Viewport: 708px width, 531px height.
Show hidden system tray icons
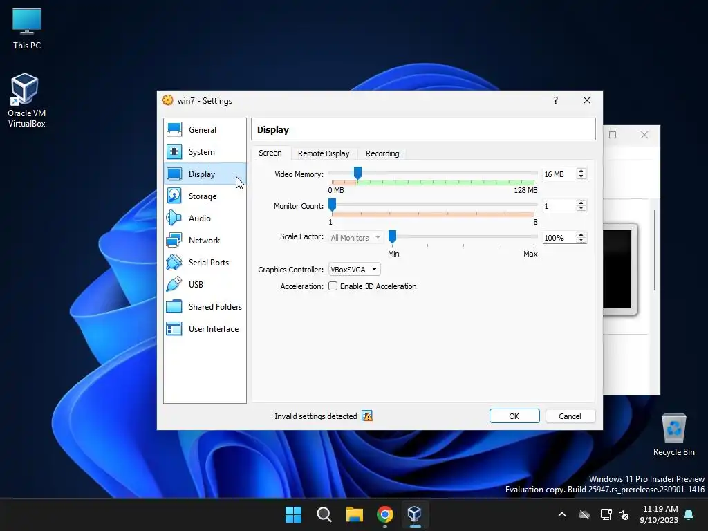pos(562,514)
